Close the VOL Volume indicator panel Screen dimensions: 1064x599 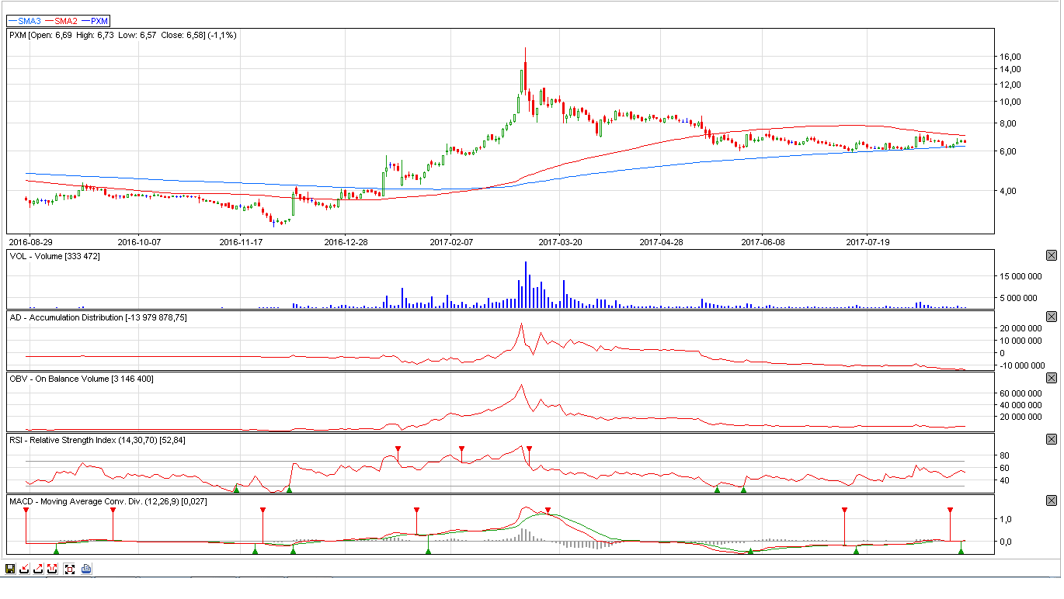[x=1052, y=255]
